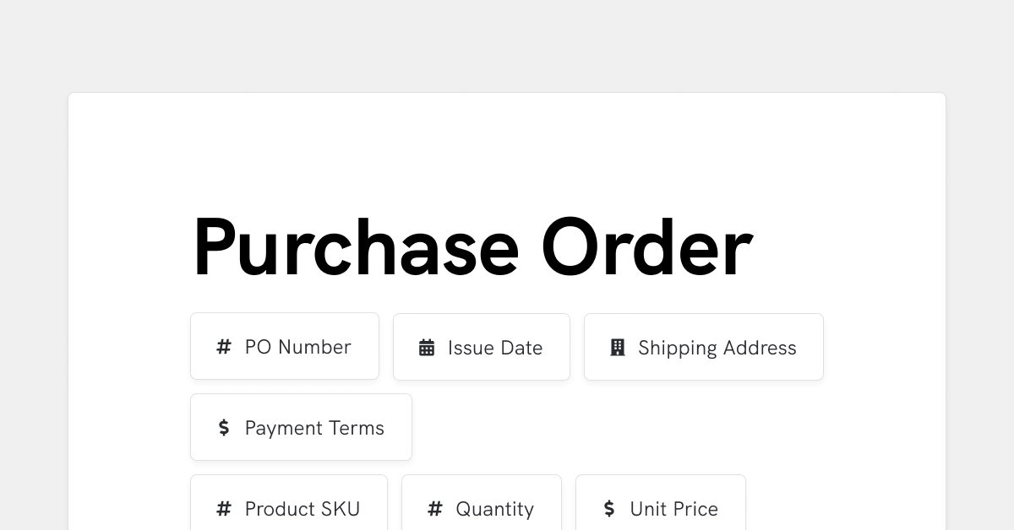Click the calendar icon beside Issue Date
This screenshot has height=530, width=1014.
click(427, 348)
